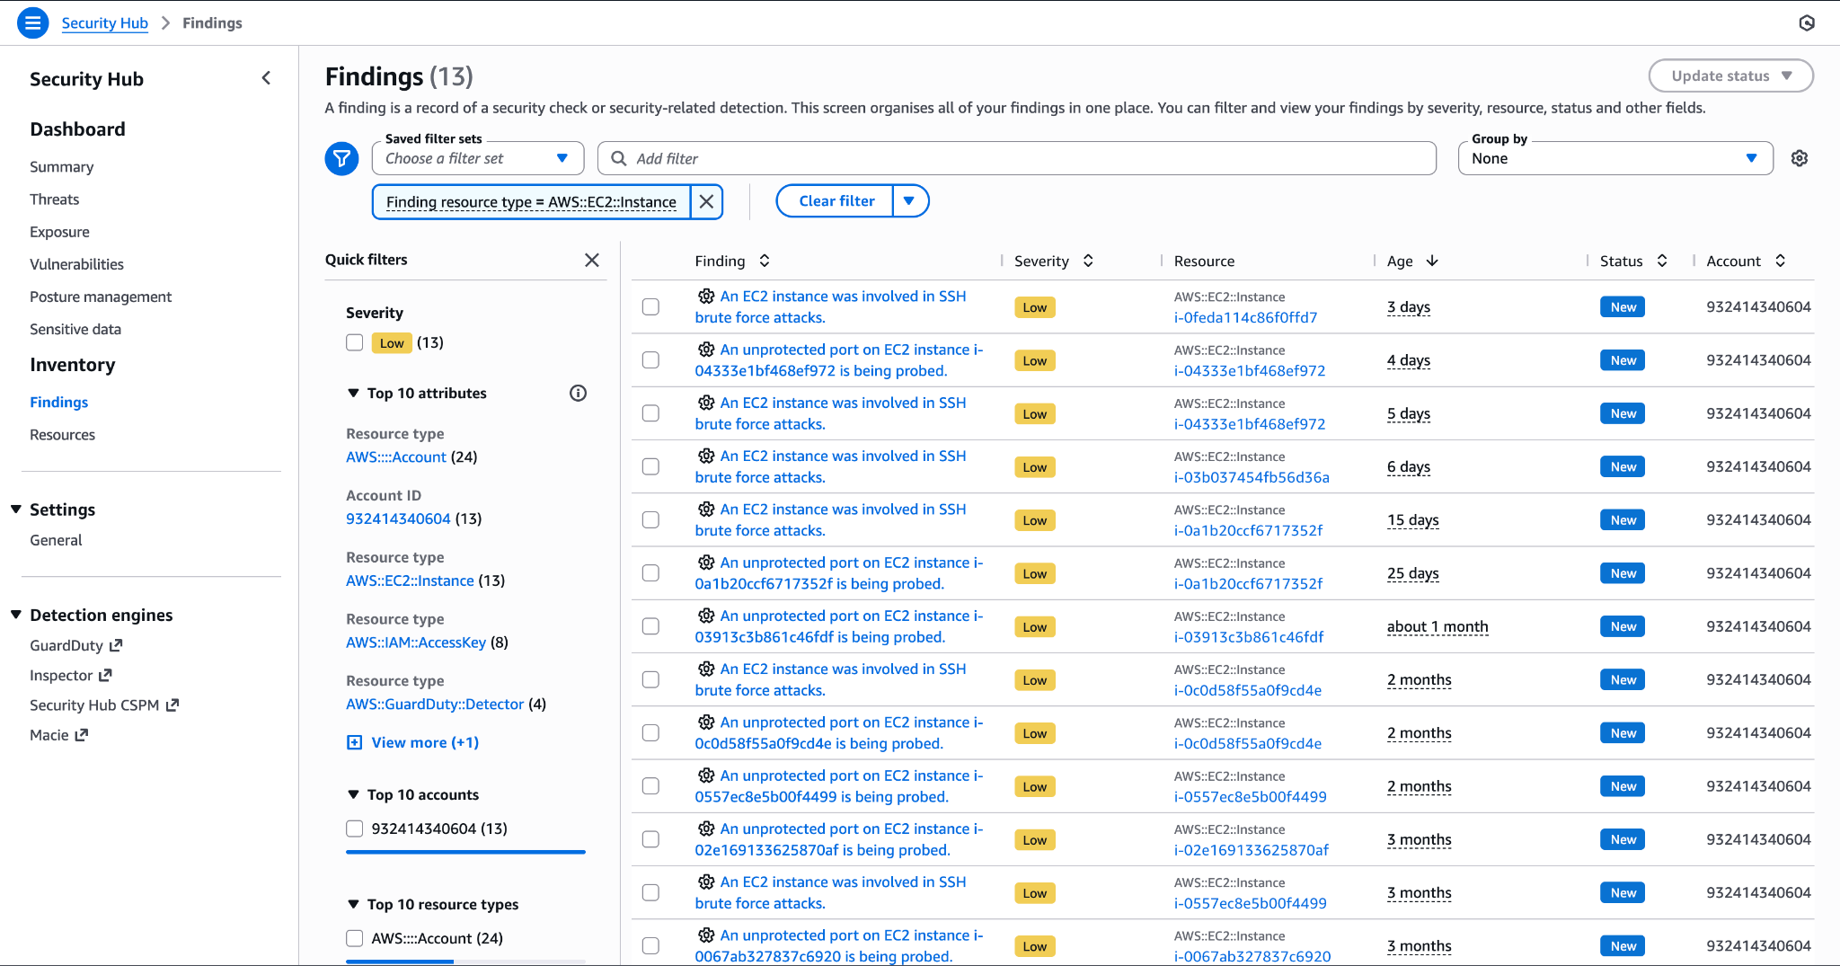Close the Quick filters panel
The height and width of the screenshot is (966, 1840).
point(592,260)
